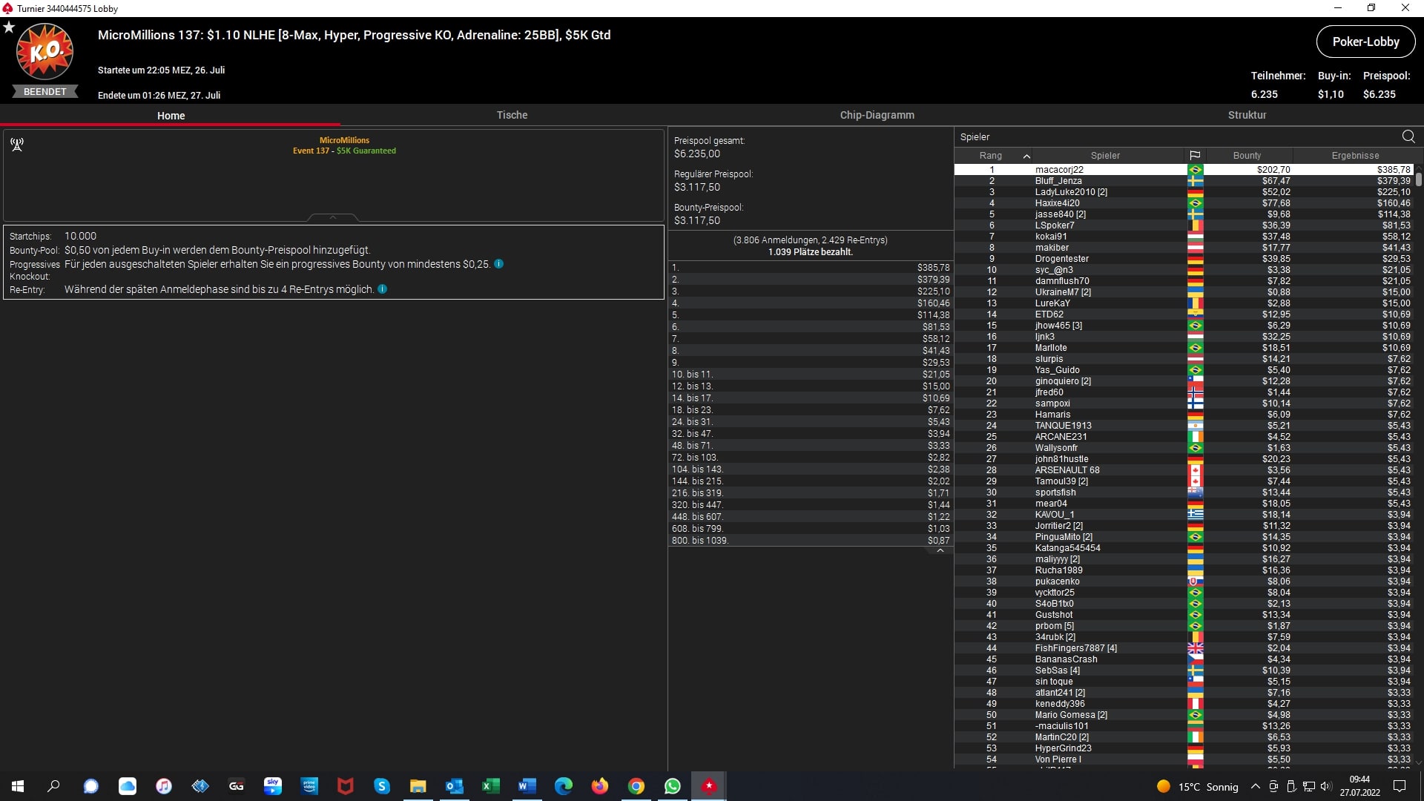The width and height of the screenshot is (1424, 801).
Task: Click the player search magnifier icon
Action: [1408, 136]
